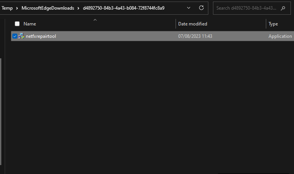Click the navigation pane scrollbar at left
Screen dimensions: 294x174
[x=1, y=112]
